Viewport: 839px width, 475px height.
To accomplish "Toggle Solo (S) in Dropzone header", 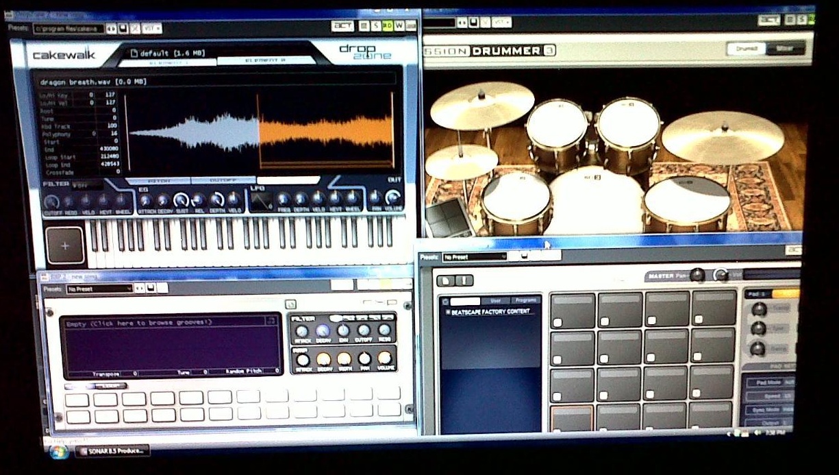I will click(x=376, y=26).
